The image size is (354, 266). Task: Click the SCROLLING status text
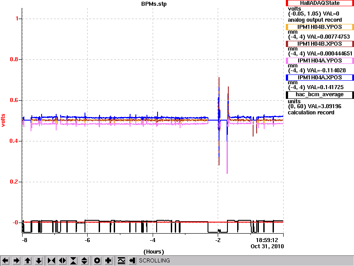pyautogui.click(x=154, y=261)
